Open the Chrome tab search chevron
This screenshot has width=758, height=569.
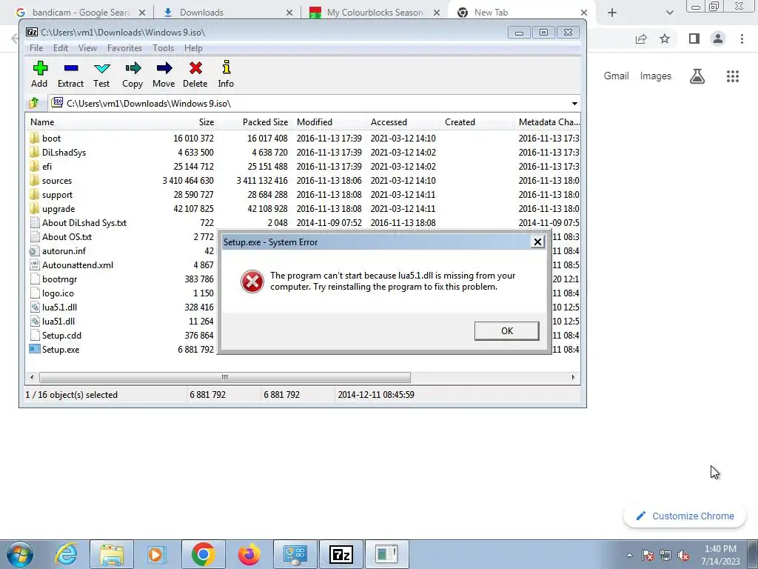click(669, 13)
